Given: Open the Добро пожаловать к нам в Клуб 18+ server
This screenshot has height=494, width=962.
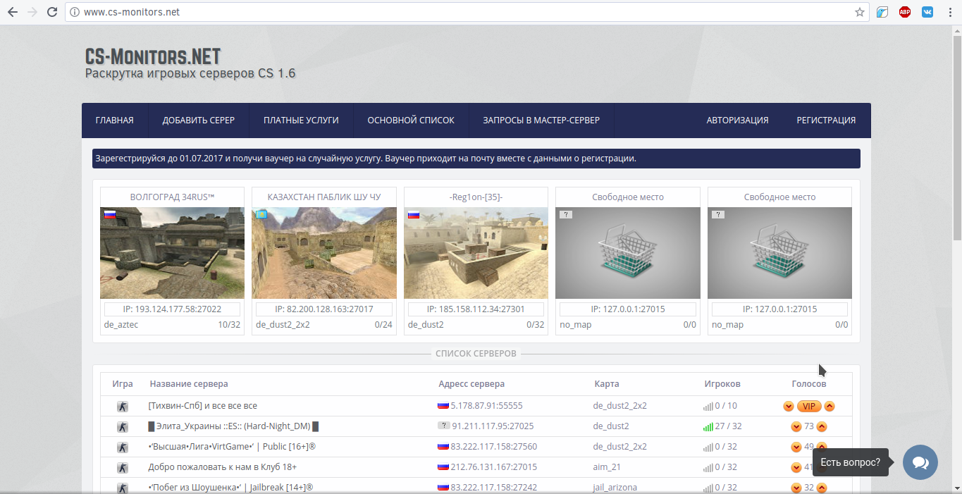Looking at the screenshot, I should 223,467.
